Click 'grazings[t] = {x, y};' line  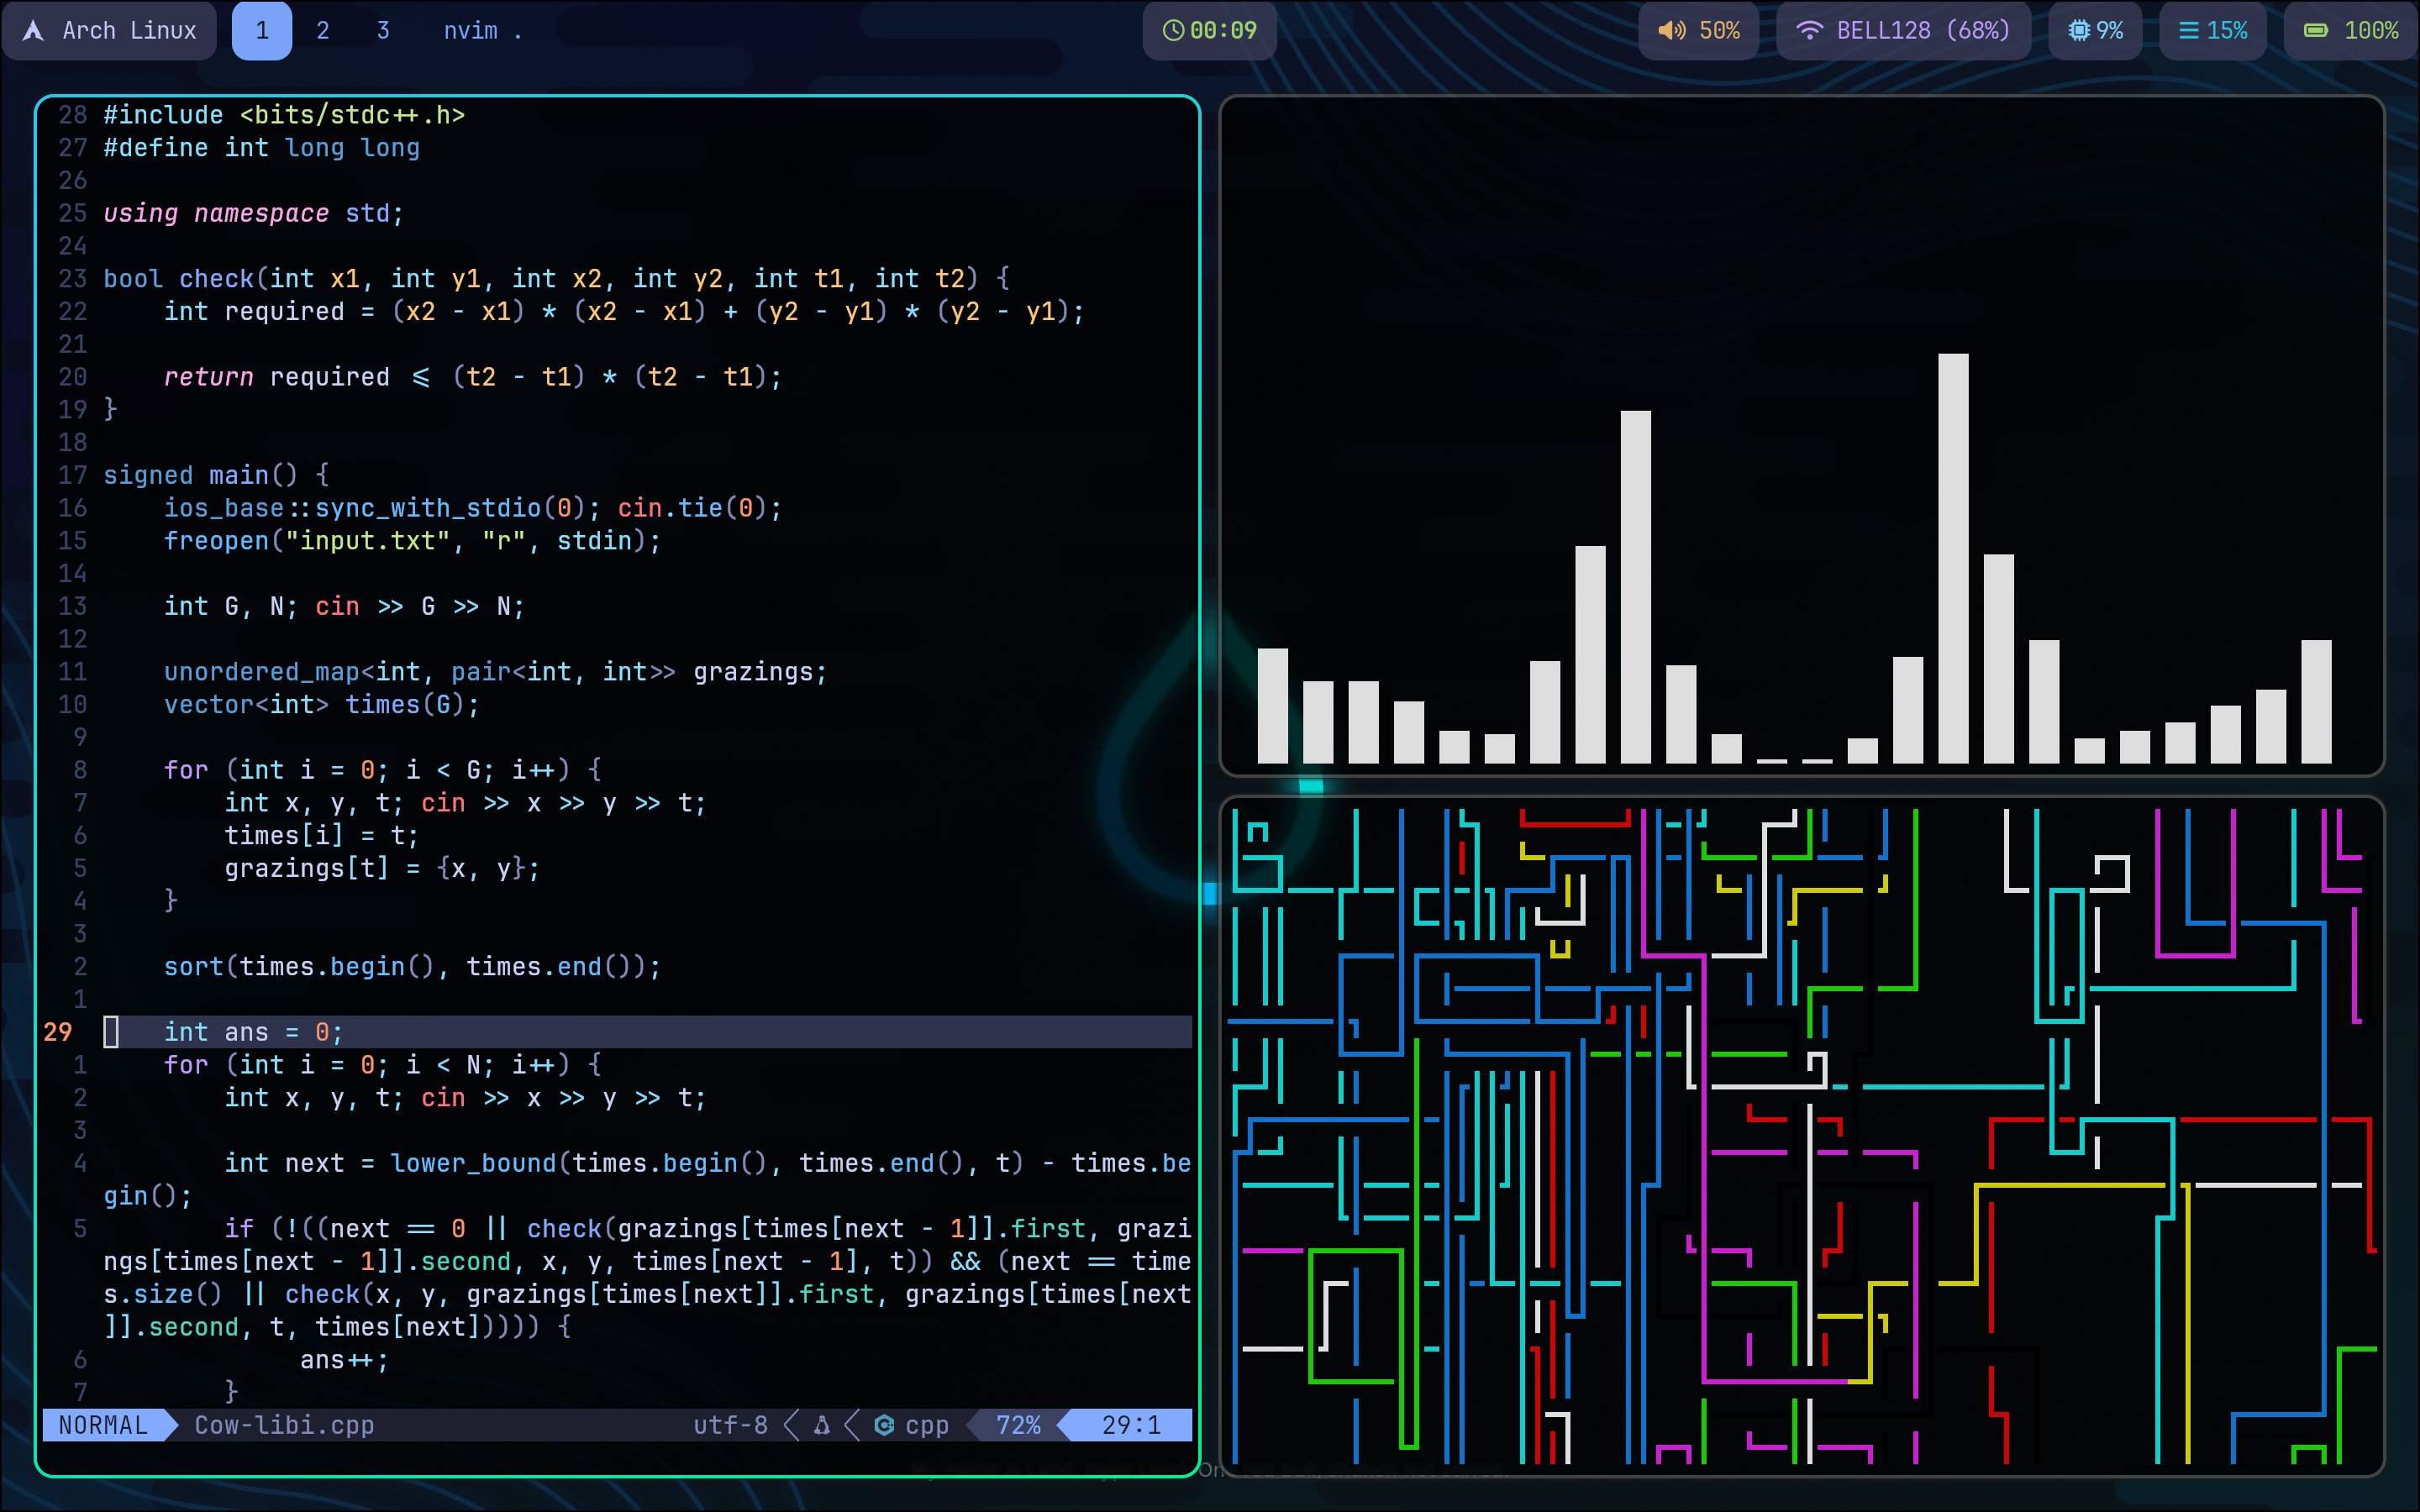382,868
